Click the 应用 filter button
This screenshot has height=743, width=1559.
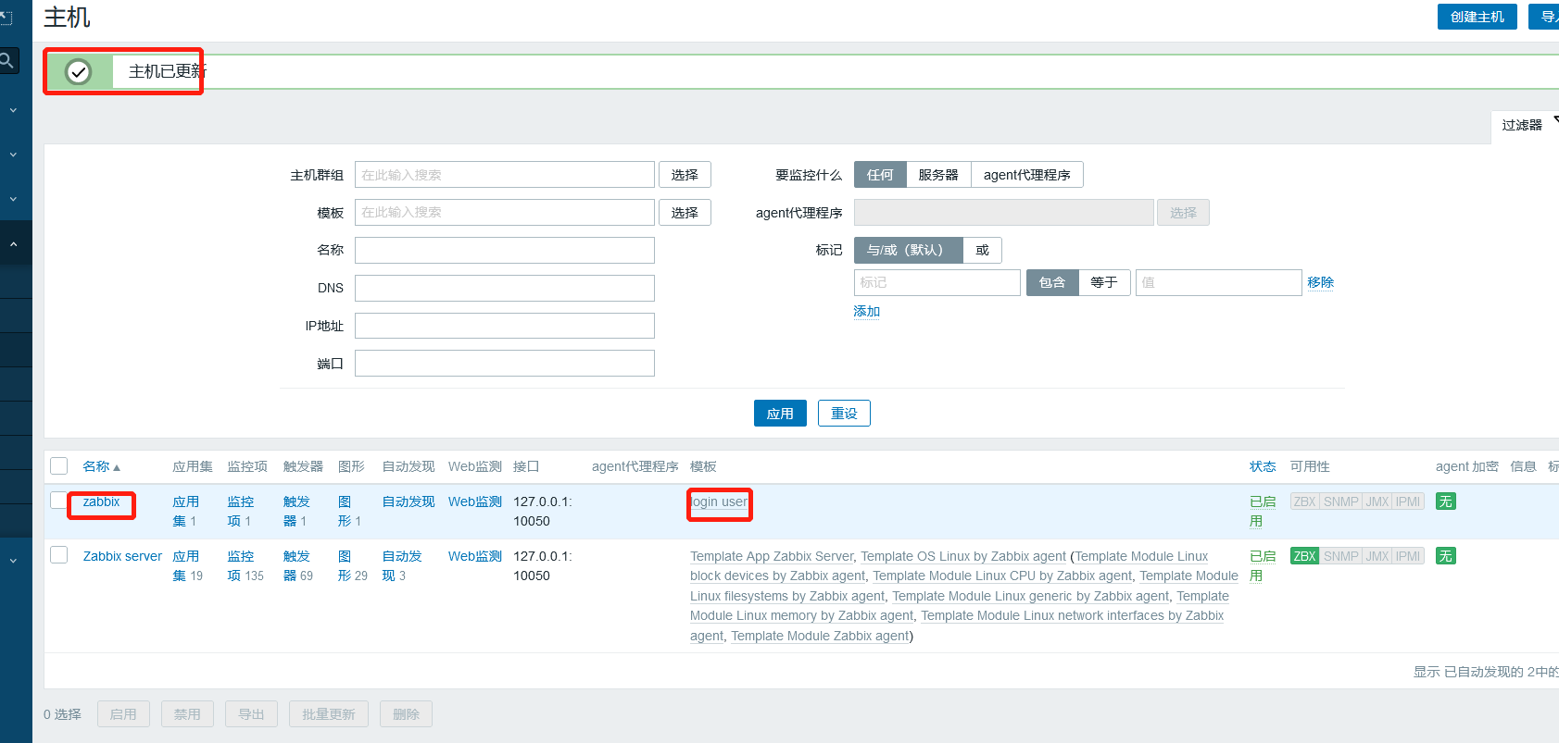780,414
